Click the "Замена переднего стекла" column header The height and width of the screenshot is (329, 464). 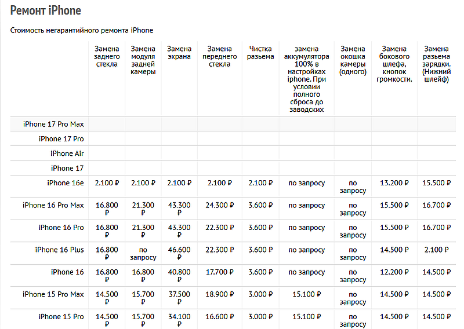[x=219, y=57]
